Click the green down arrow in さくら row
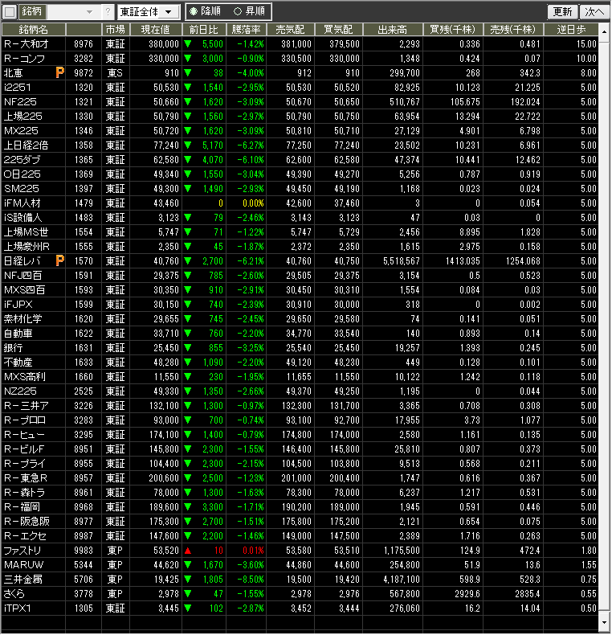612x635 pixels. (x=188, y=594)
